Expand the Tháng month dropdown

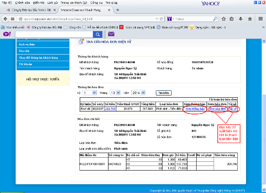tap(115, 93)
